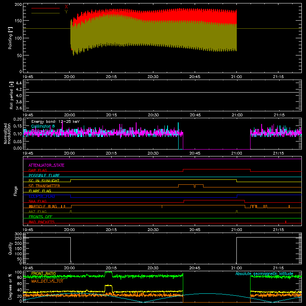
Task: Click the Normalized modulation axis label
Action: click(x=7, y=133)
